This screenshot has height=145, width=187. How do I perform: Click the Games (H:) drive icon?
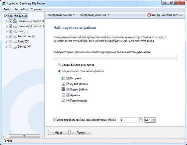point(15,47)
